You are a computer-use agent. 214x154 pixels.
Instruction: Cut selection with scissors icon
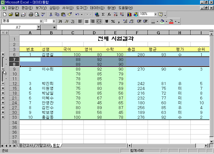pos(51,14)
